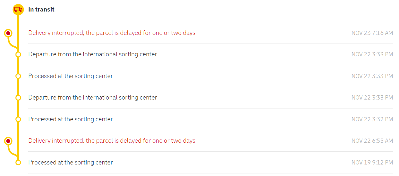Click the red alert marker for Nov 22 6:55 AM delay
Image resolution: width=399 pixels, height=176 pixels.
click(8, 141)
